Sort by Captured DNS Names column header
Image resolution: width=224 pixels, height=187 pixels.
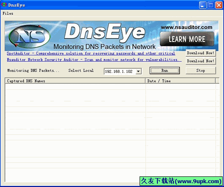pyautogui.click(x=75, y=81)
